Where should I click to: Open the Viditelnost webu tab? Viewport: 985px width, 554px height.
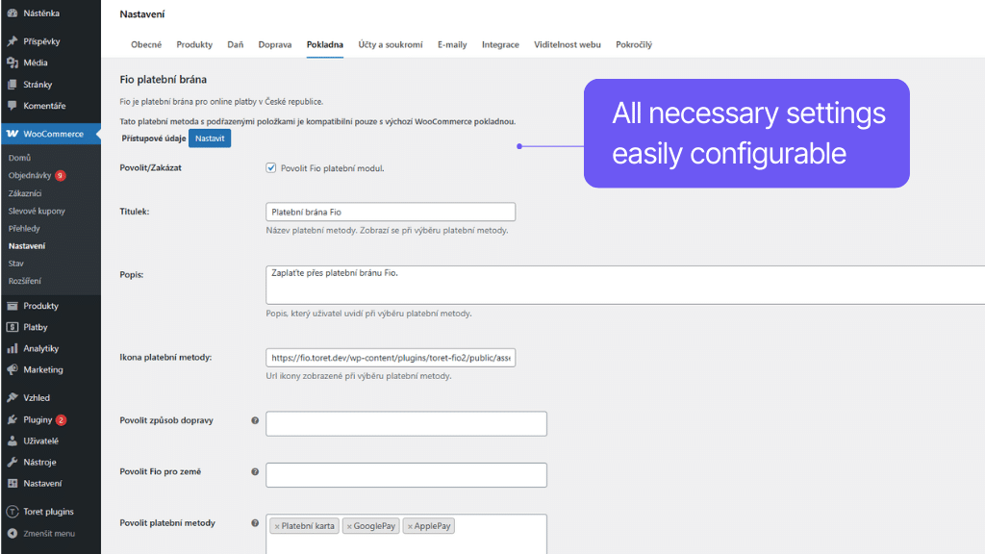[x=568, y=44]
